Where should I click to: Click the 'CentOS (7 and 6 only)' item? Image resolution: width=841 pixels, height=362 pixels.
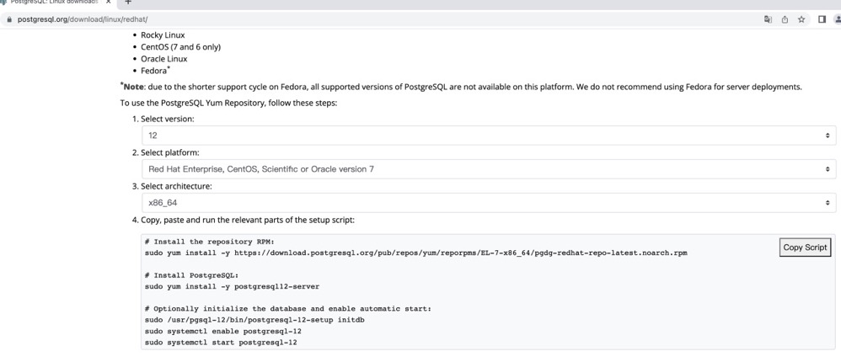[180, 46]
